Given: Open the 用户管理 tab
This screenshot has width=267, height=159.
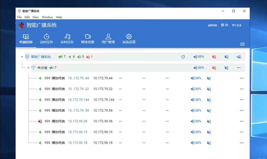Looking at the screenshot, I should click(108, 39).
